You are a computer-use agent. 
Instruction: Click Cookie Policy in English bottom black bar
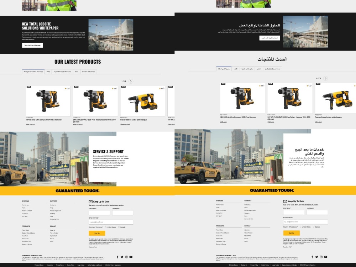click(x=70, y=265)
